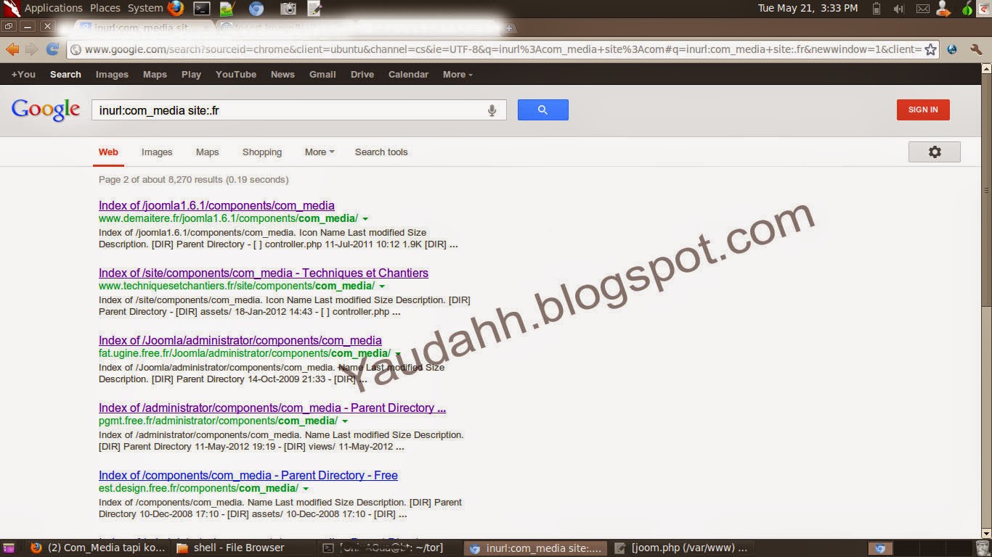Click the browser Forward arrow
The image size is (992, 557).
pos(31,49)
